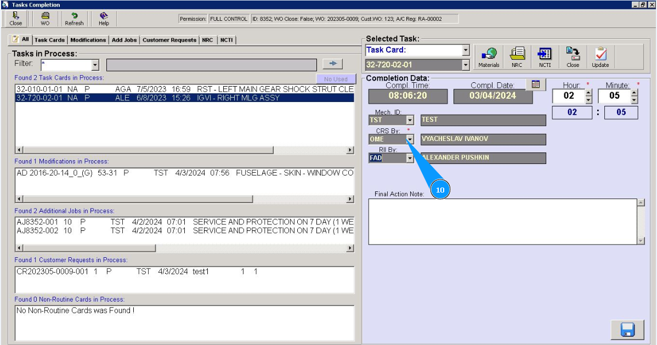Screen dimensions: 657x345
Task: Expand the CRS By OME dropdown
Action: (410, 139)
